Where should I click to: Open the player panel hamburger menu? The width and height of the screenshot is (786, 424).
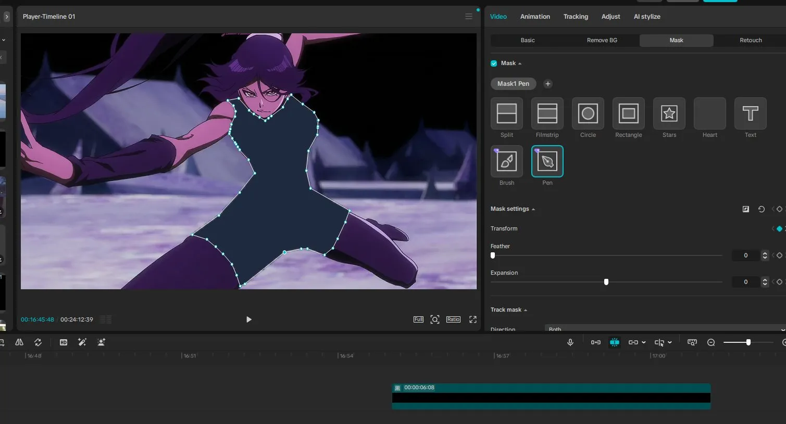468,17
